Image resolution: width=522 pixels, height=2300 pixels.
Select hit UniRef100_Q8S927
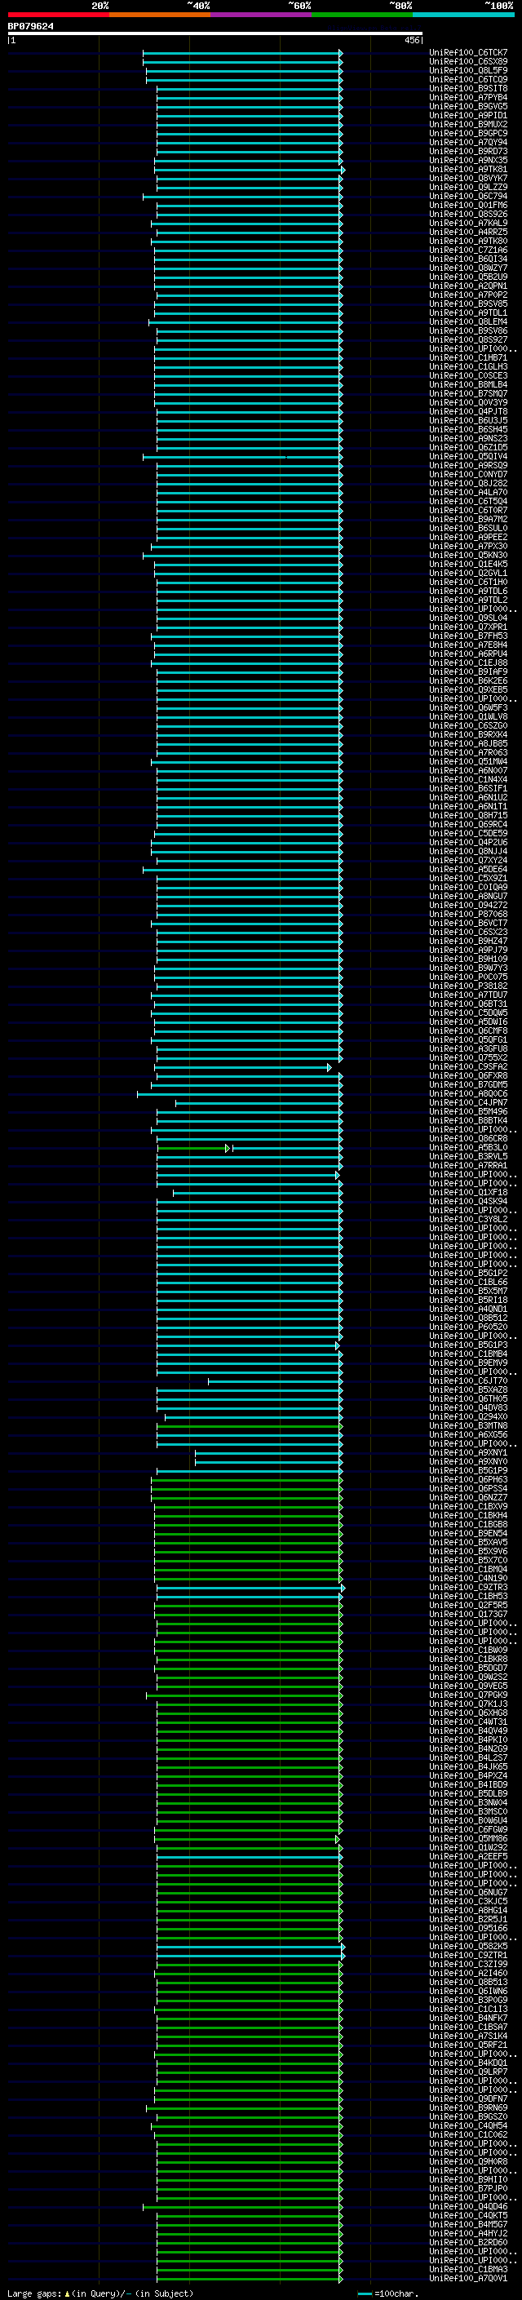(468, 339)
